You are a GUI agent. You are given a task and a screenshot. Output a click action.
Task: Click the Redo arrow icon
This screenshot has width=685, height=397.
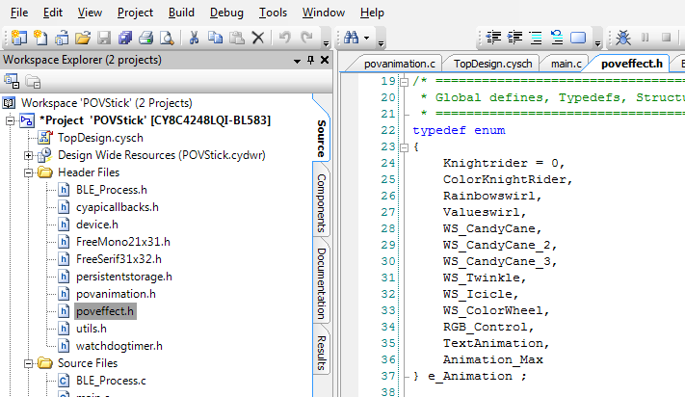point(307,38)
